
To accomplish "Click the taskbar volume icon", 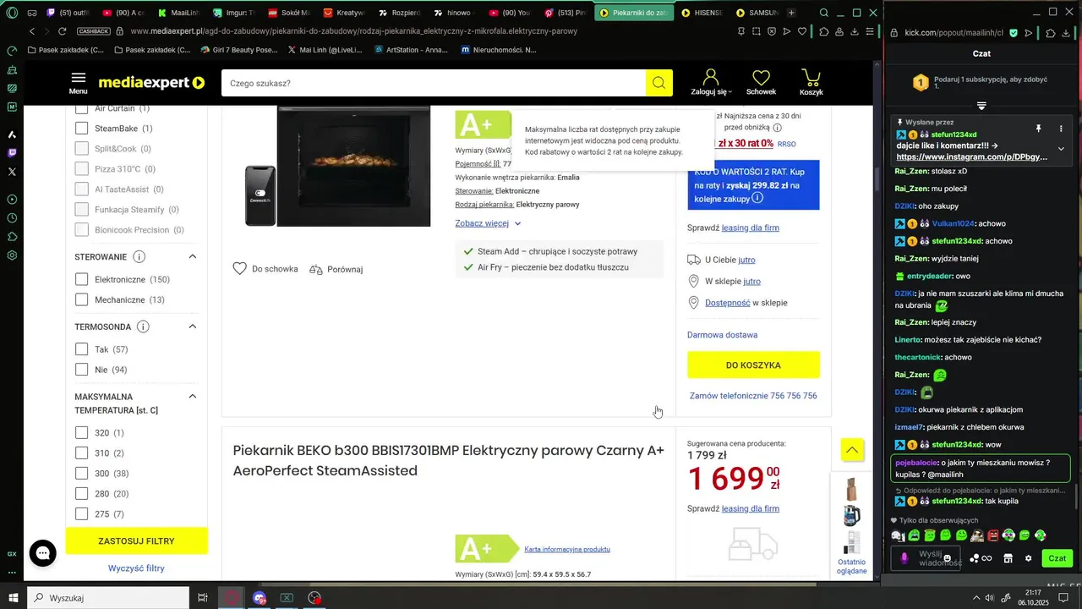I will pos(991,598).
